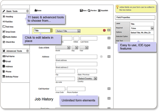Open the Required False dropdown
The image size is (159, 111).
[142, 28]
